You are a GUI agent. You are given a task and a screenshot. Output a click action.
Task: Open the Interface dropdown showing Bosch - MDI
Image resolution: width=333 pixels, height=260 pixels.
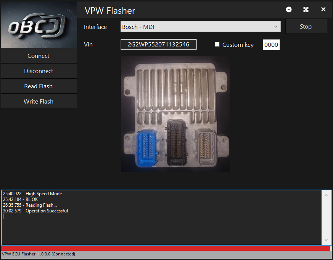coord(200,27)
